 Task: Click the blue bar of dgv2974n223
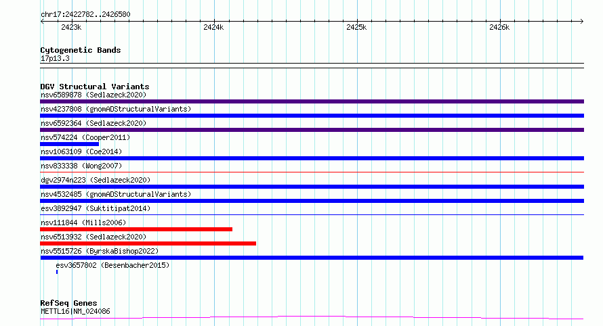coord(312,187)
